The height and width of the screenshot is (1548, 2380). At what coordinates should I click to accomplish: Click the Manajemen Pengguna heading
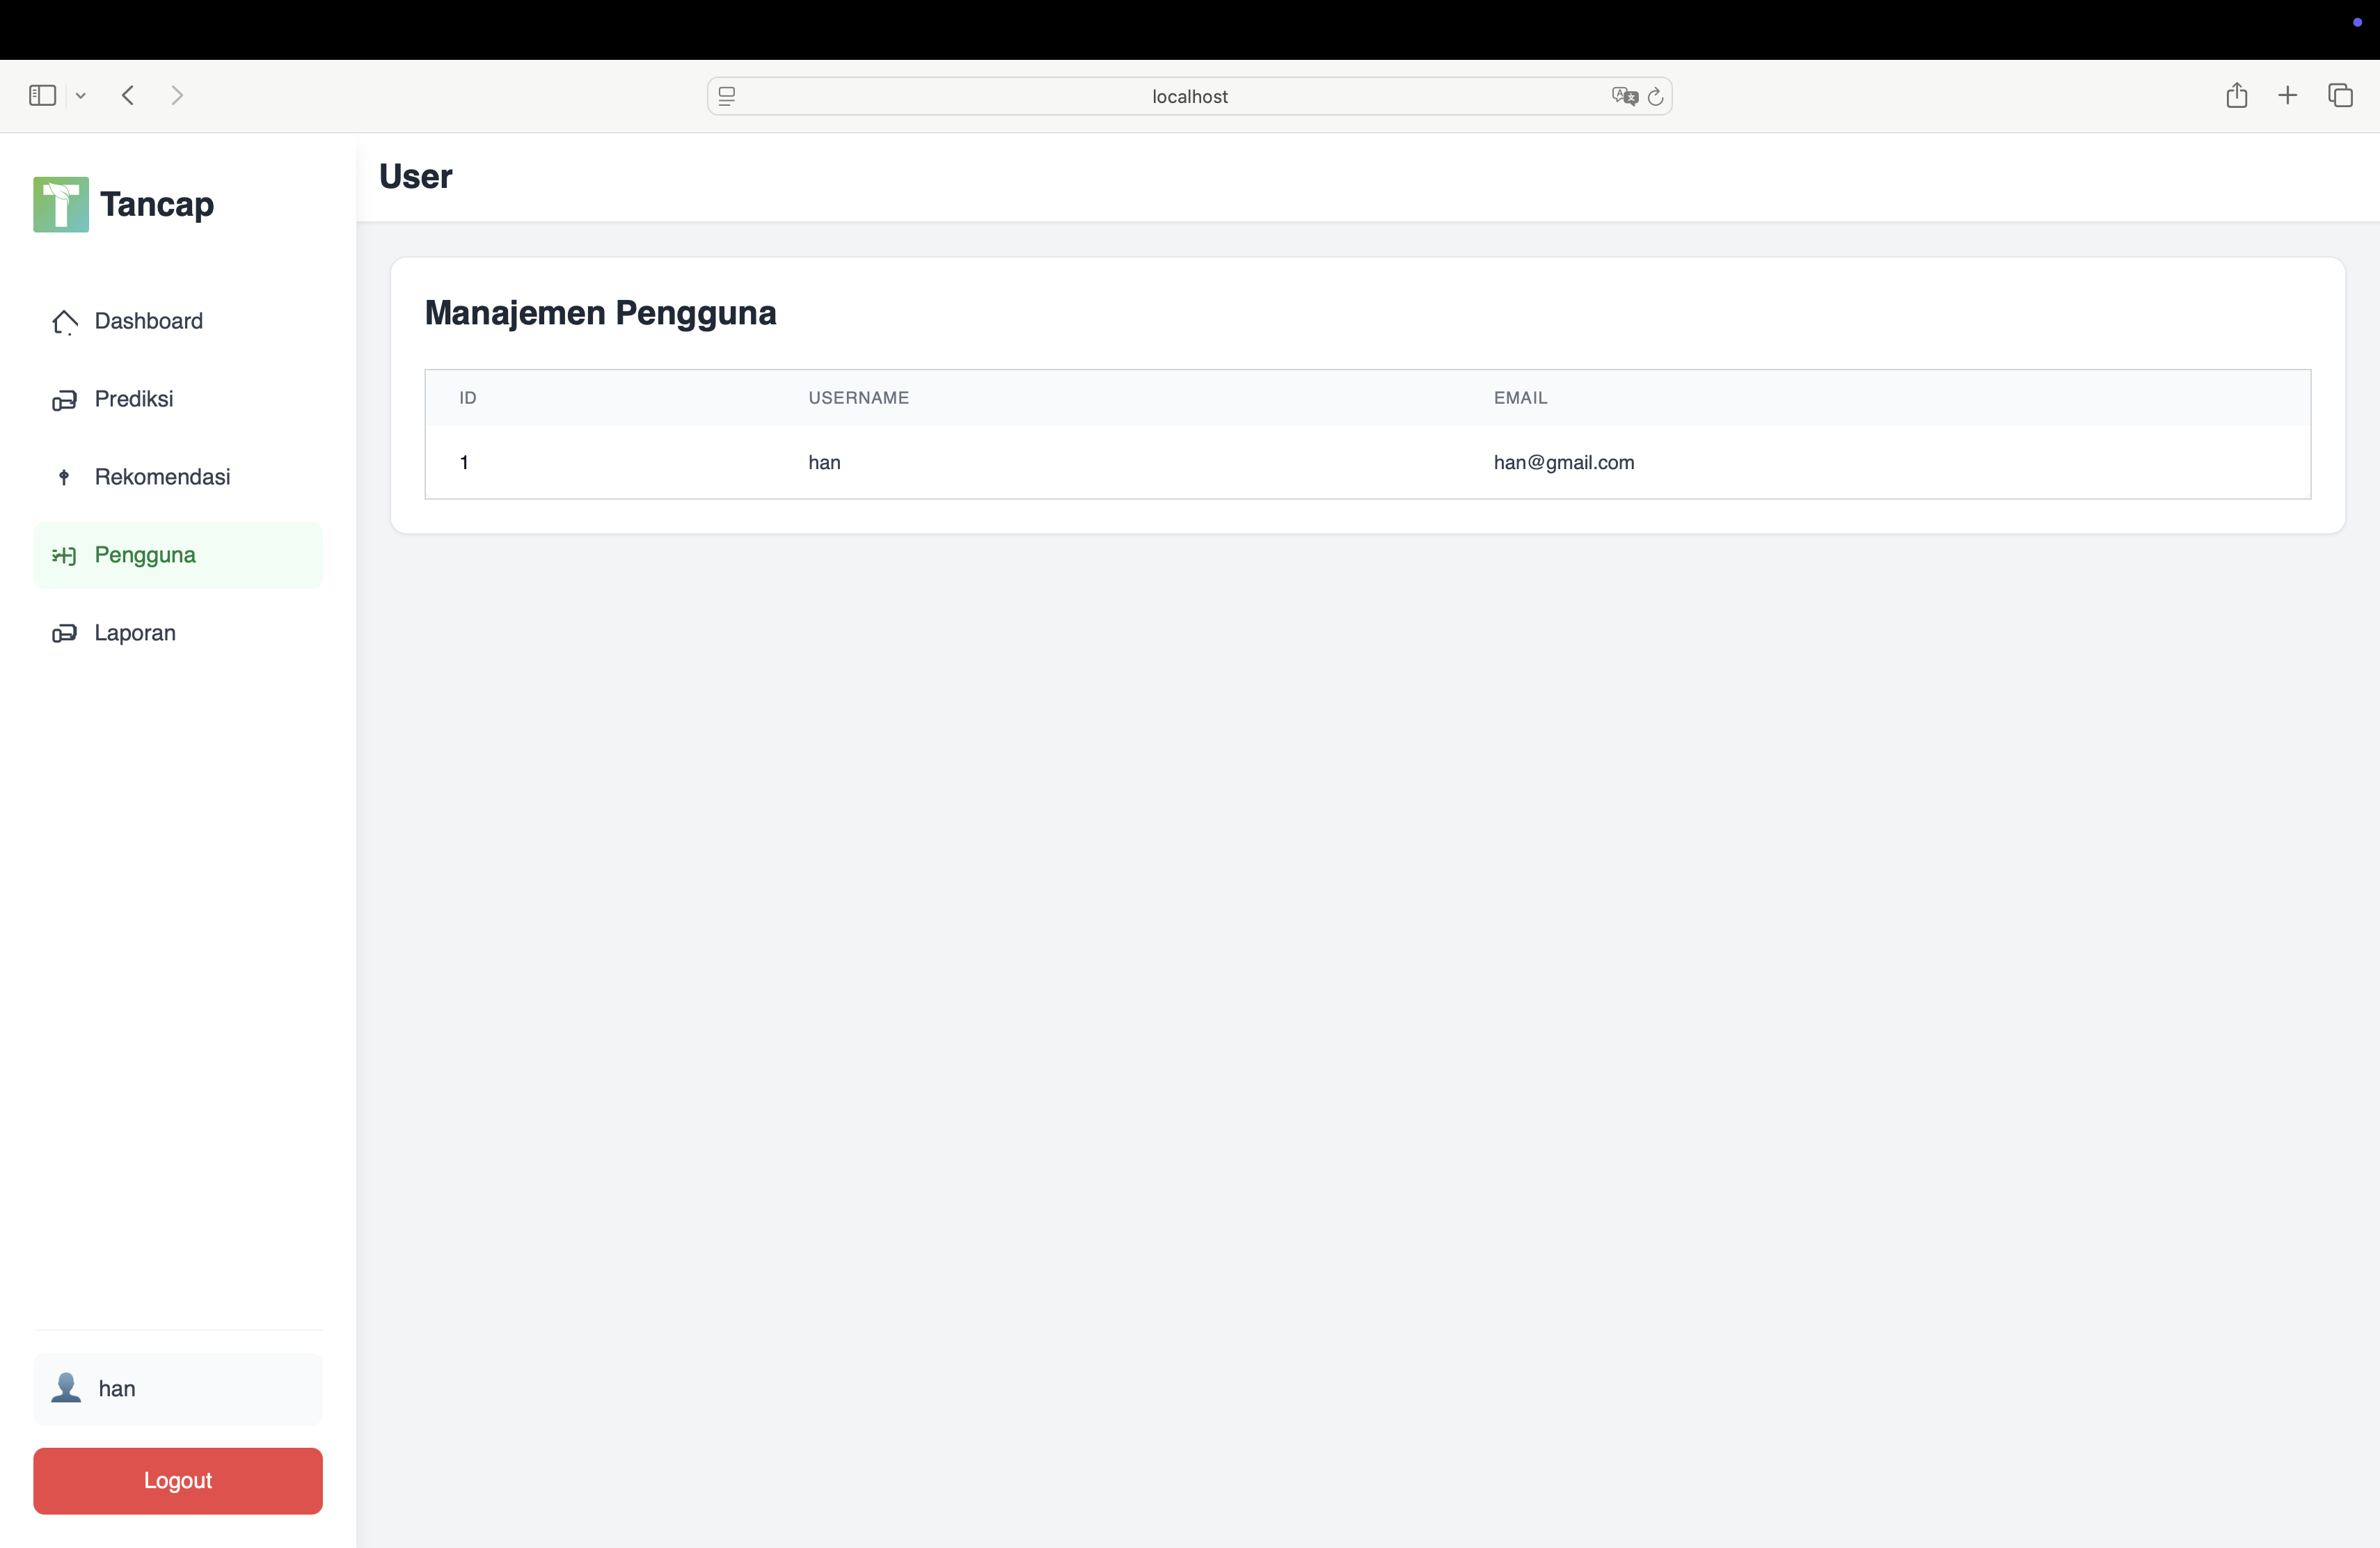[x=600, y=313]
